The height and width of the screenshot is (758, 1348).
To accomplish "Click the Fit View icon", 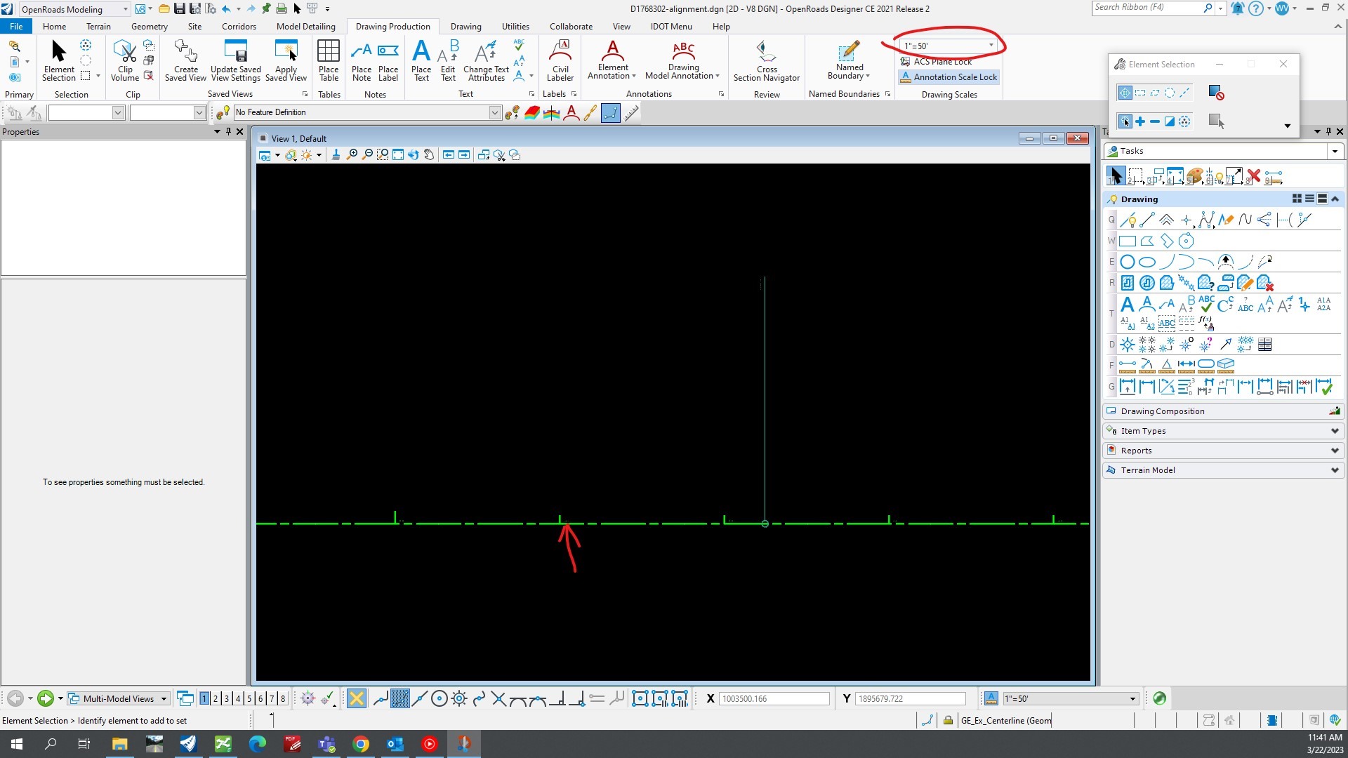I will 398,155.
